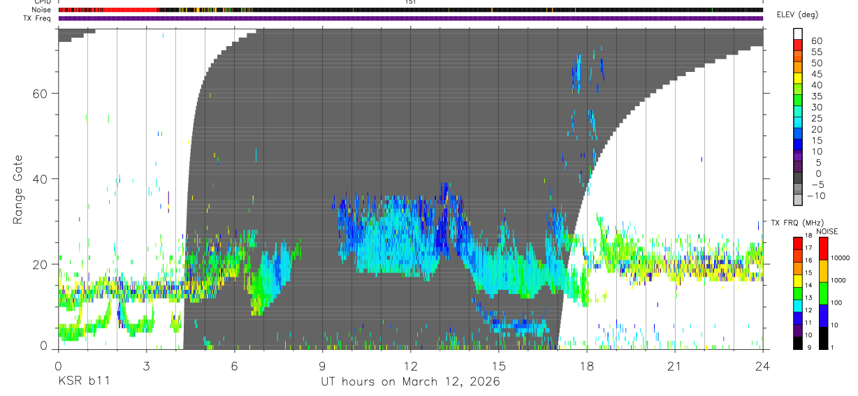Click the 'Noise' row label at top left
This screenshot has height=396, width=858.
click(x=42, y=10)
